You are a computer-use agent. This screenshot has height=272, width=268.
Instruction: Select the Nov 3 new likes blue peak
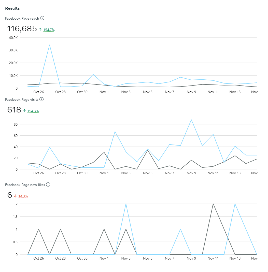pos(126,204)
